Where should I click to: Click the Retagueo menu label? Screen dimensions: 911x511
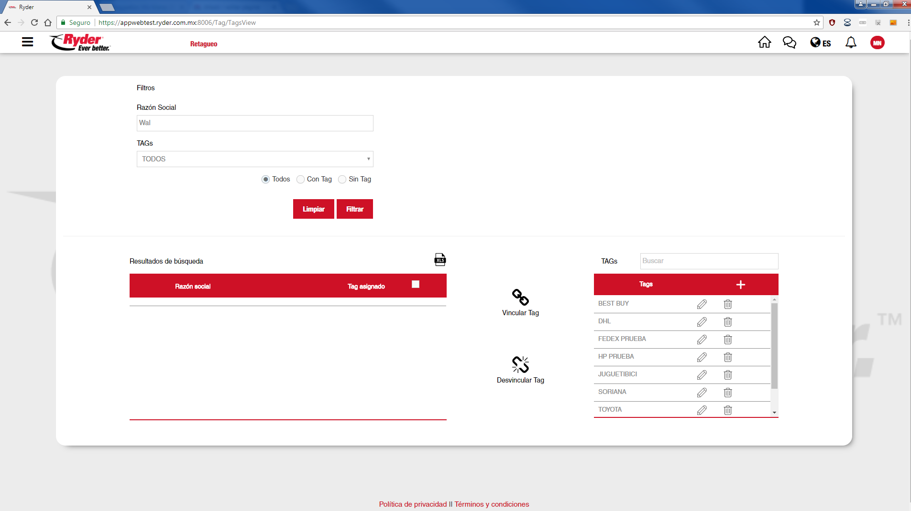pos(204,44)
